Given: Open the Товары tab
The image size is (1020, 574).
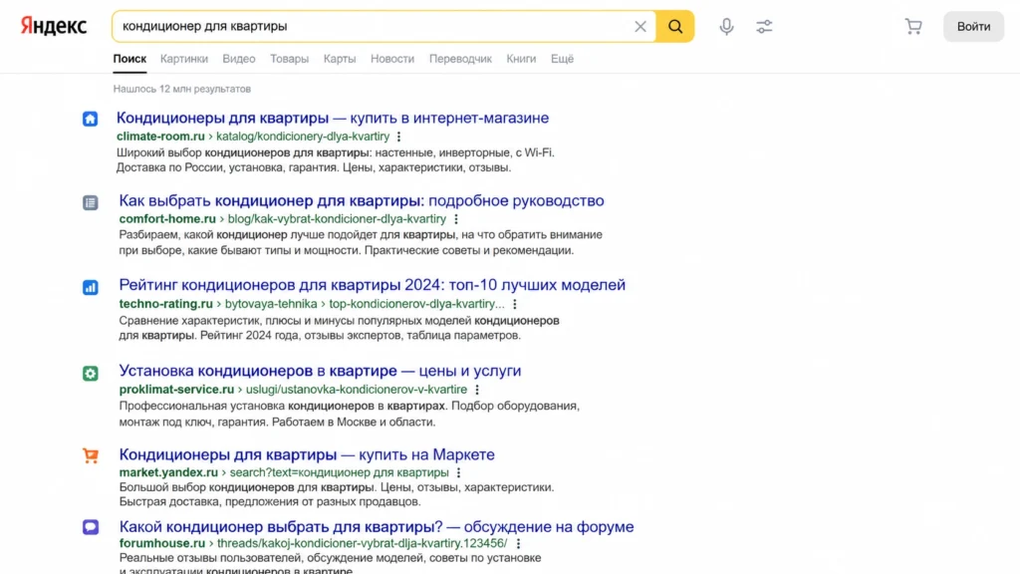Looking at the screenshot, I should tap(290, 59).
